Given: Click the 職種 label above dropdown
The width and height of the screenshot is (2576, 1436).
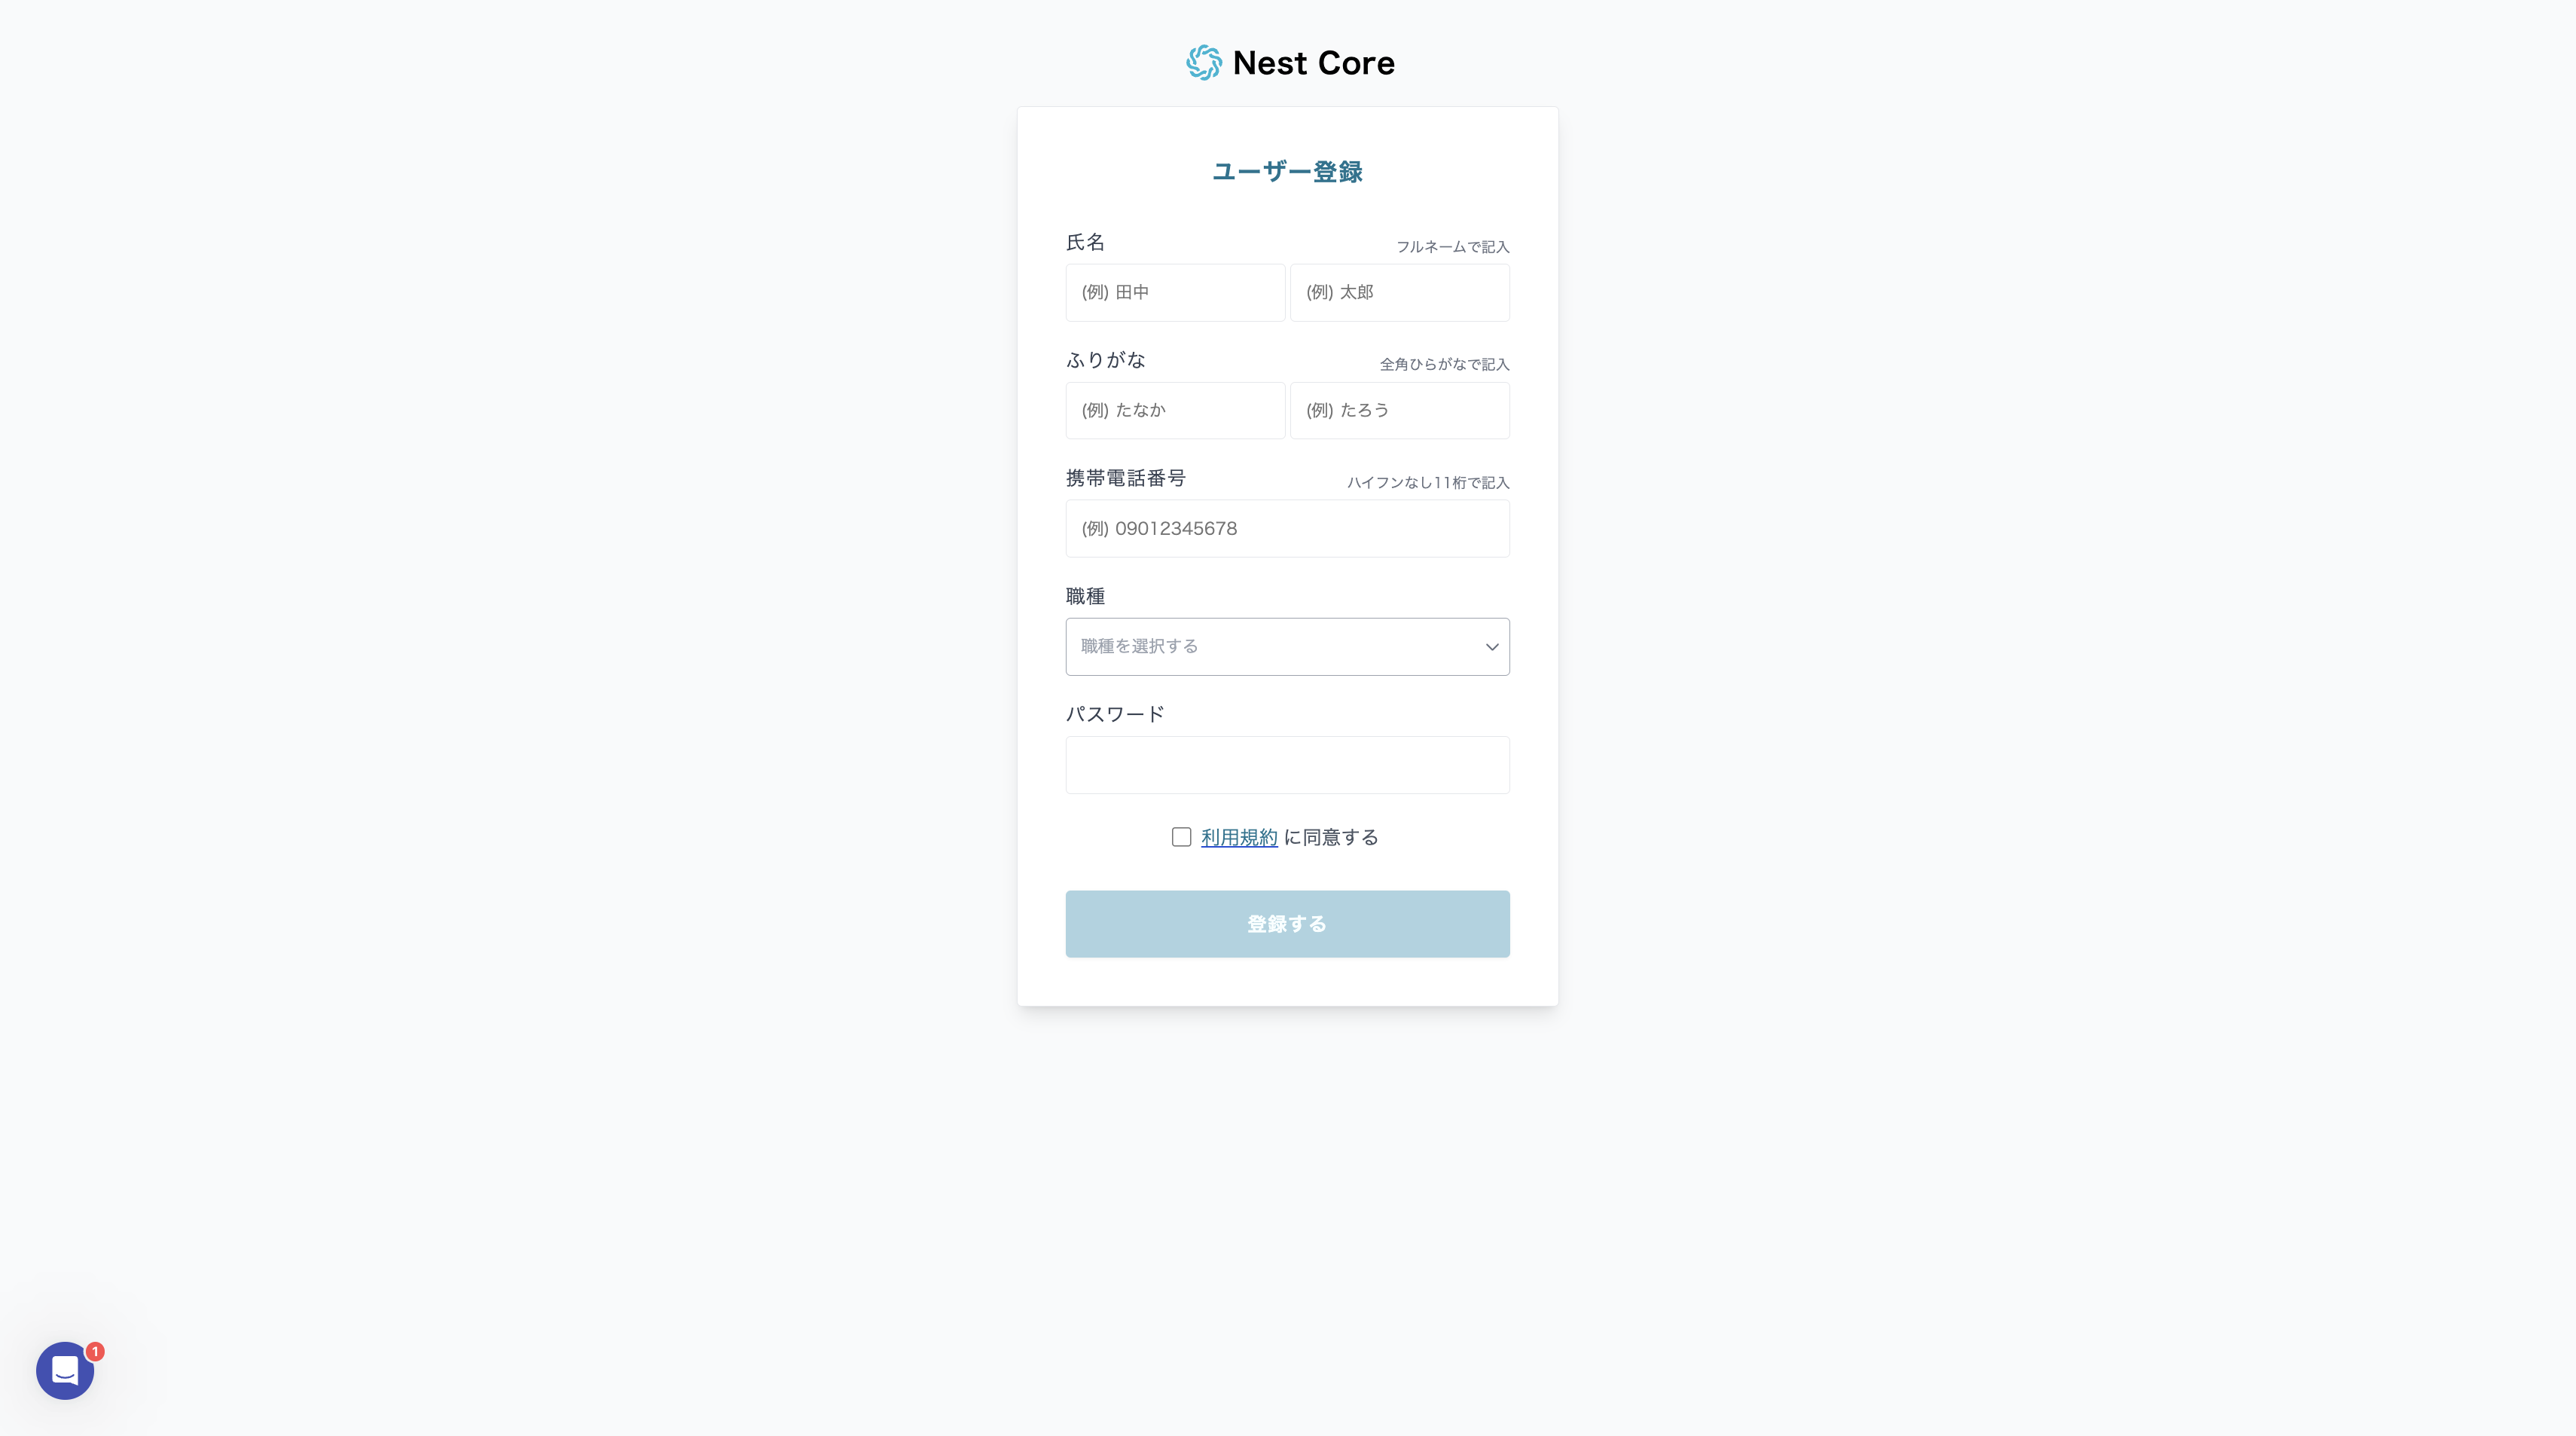Looking at the screenshot, I should point(1085,596).
